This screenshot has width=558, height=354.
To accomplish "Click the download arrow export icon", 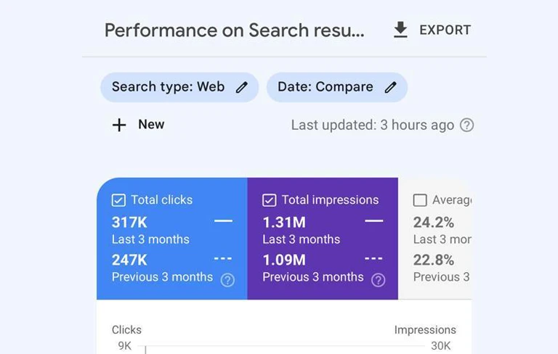I will [x=400, y=30].
